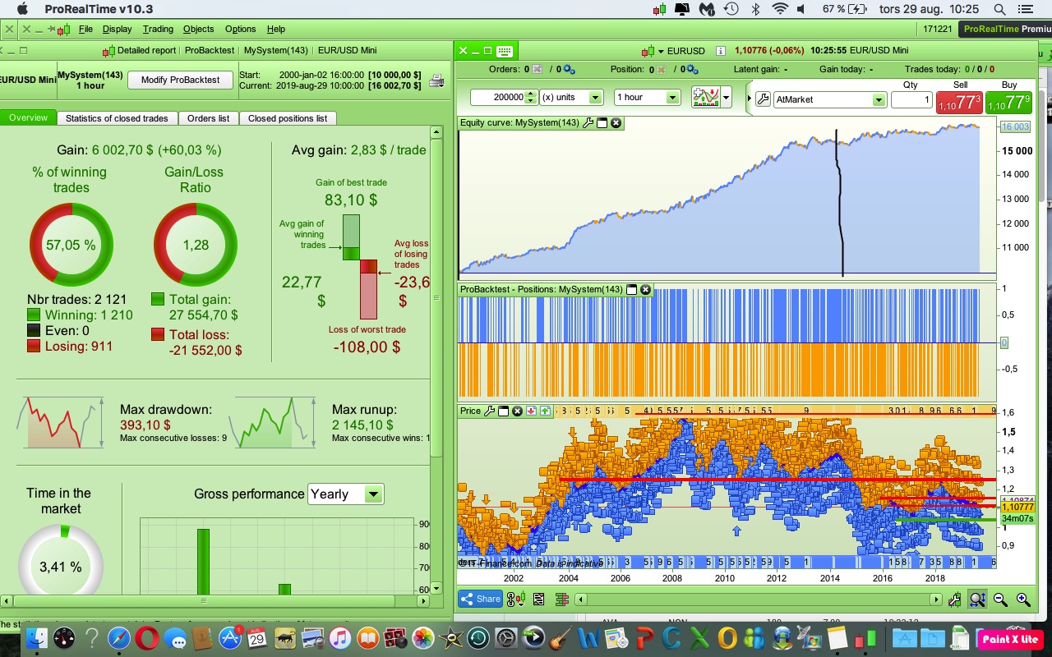Click the 200000 units input field
This screenshot has height=657, width=1052.
(x=498, y=97)
